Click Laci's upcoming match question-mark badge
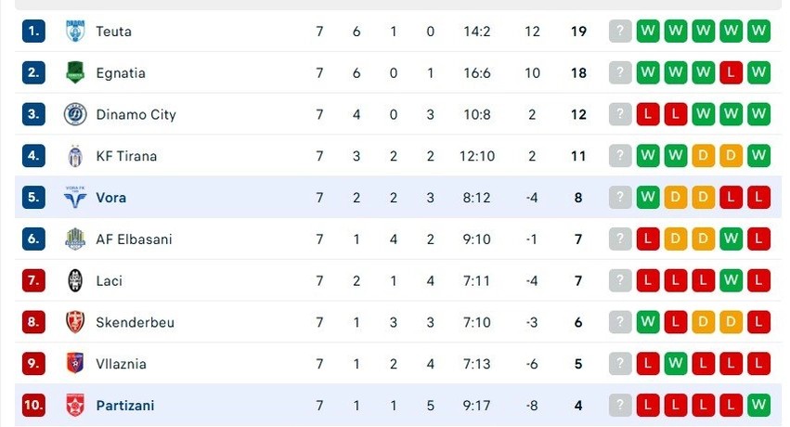790x427 pixels. 620,280
